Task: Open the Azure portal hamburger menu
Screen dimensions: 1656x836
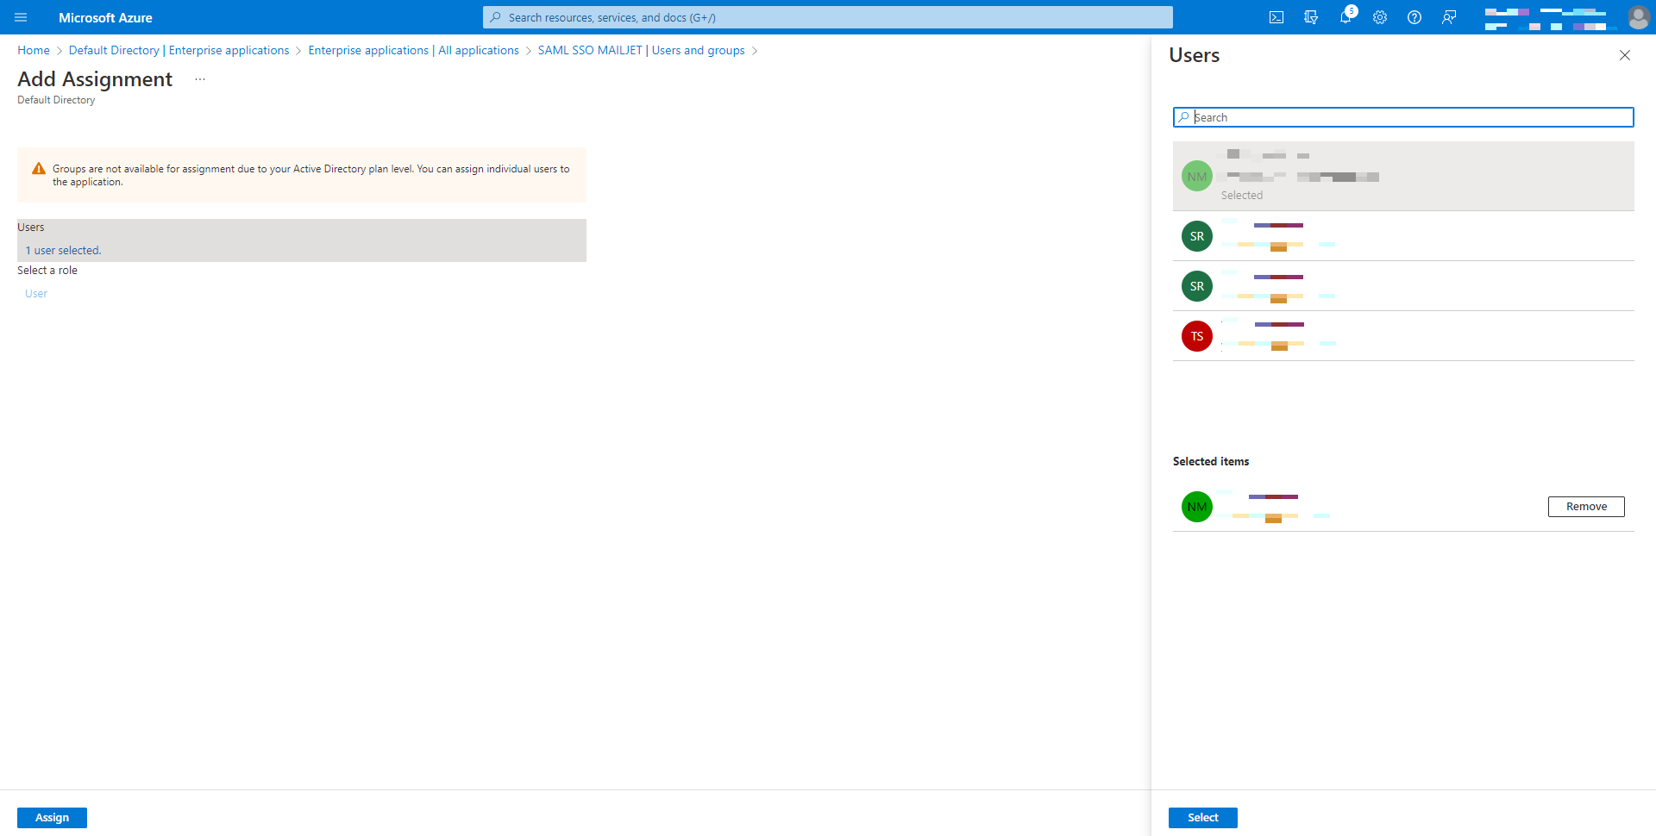Action: (21, 17)
